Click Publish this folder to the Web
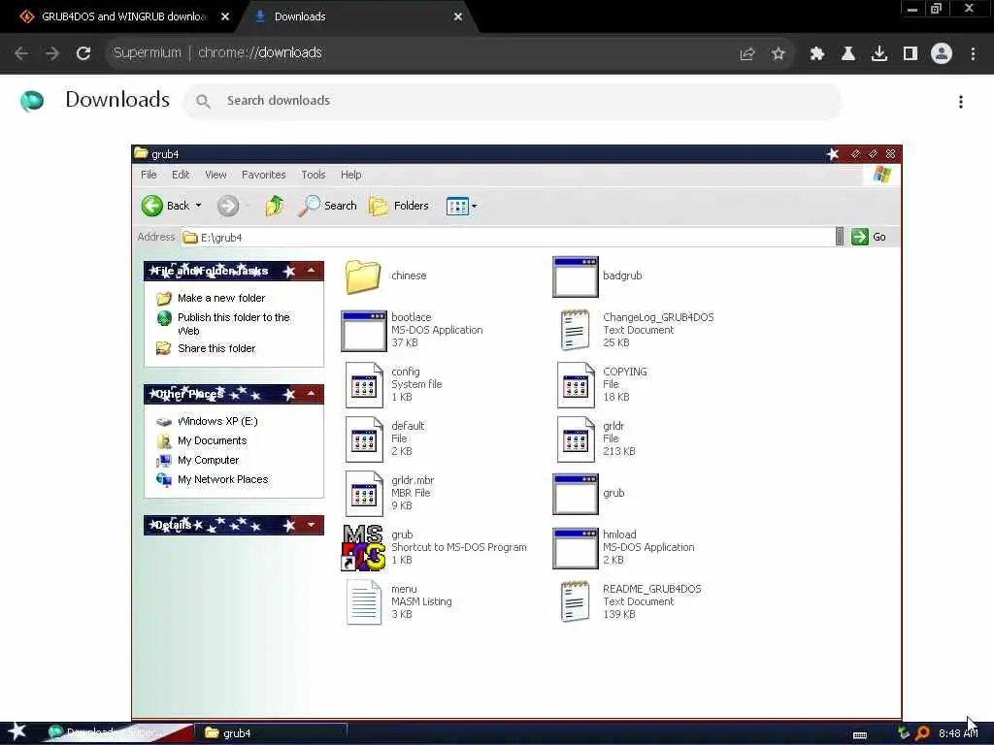Image resolution: width=994 pixels, height=745 pixels. pos(233,324)
